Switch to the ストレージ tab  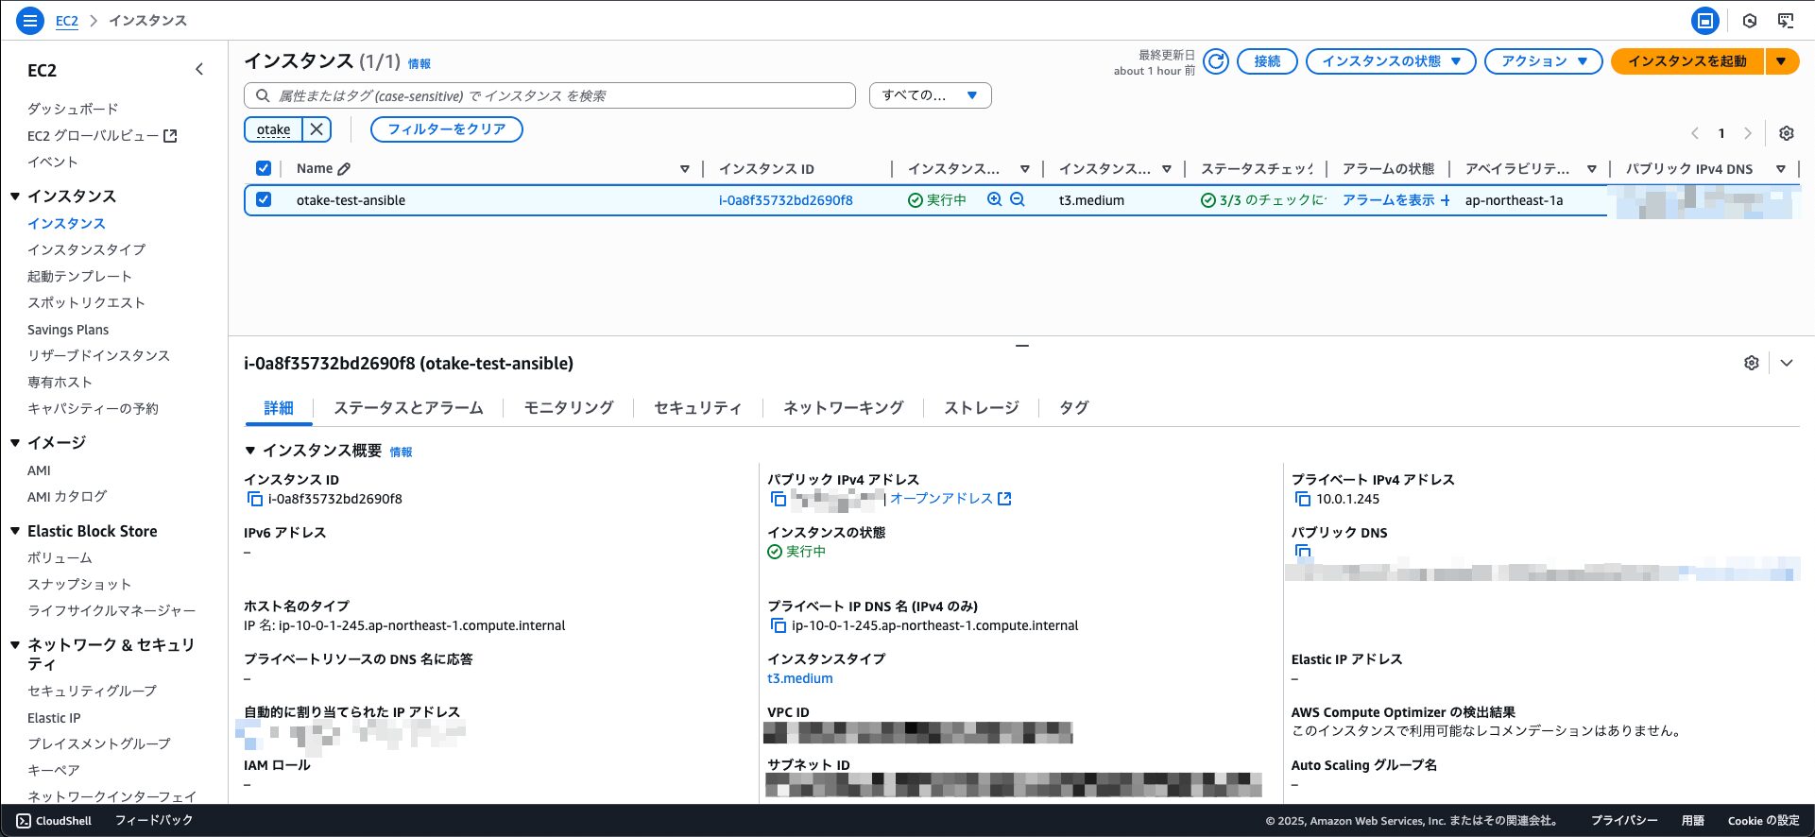tap(982, 408)
